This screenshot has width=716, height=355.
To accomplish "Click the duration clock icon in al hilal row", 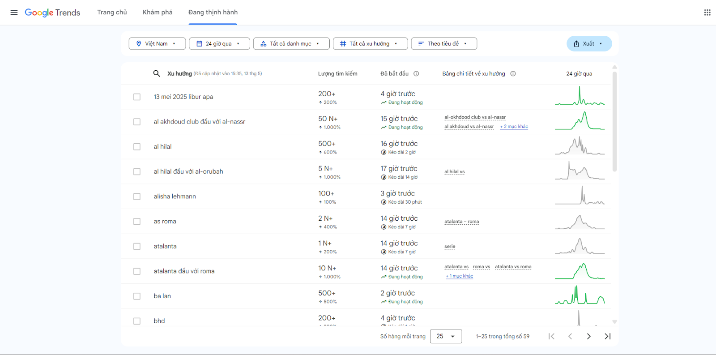I will pos(384,152).
